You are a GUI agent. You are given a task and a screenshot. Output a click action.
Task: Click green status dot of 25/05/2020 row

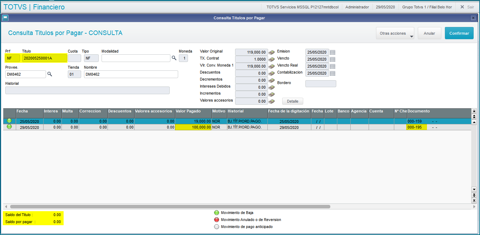9,121
